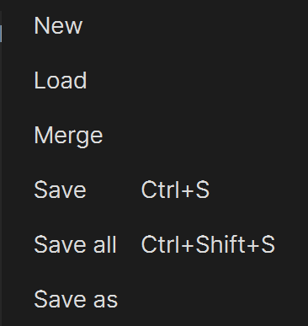Click the Ctrl+Shift+S shortcut label
The width and height of the screenshot is (308, 326).
click(x=208, y=244)
